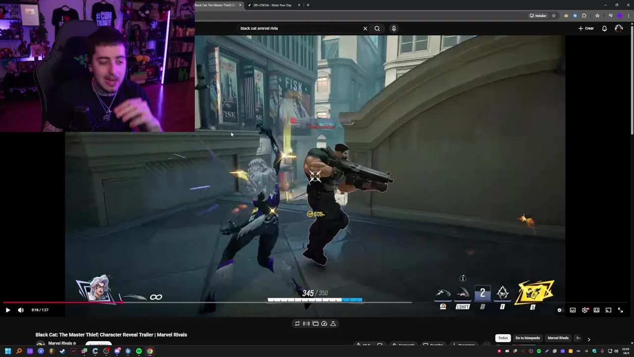Start voice search with the microphone
This screenshot has width=634, height=357.
(x=394, y=28)
